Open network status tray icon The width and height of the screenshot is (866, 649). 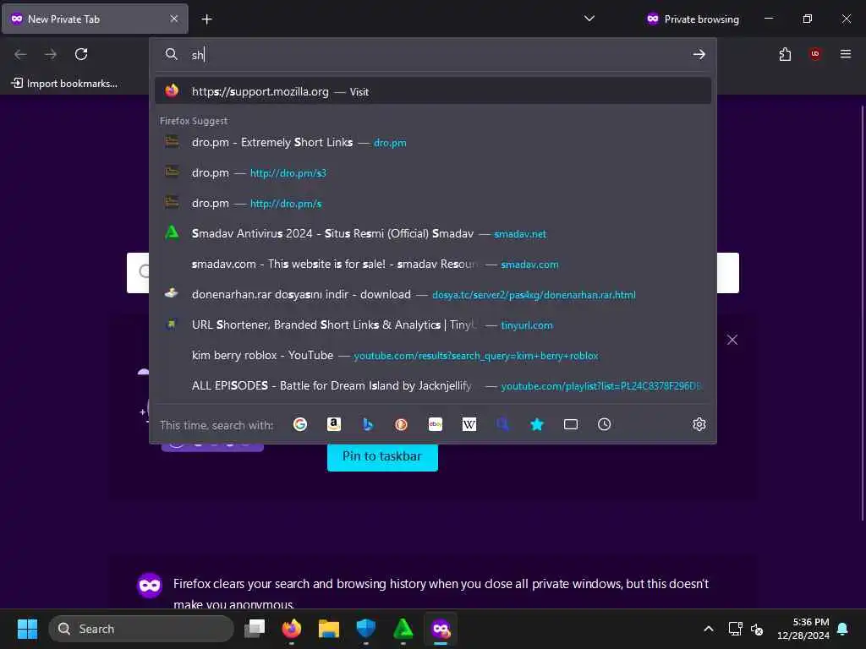tap(736, 629)
